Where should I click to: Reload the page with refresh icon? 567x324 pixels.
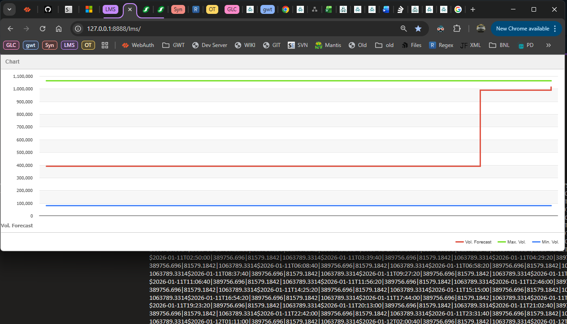click(43, 29)
